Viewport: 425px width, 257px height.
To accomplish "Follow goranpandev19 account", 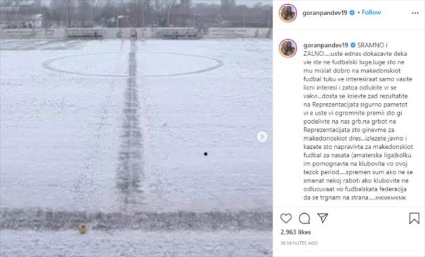I will click(371, 12).
